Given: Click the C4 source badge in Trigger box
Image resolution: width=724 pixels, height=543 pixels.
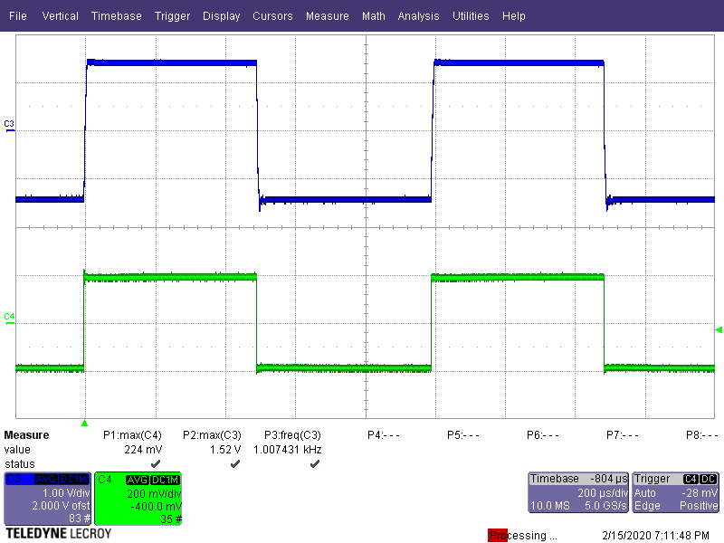Looking at the screenshot, I should click(x=691, y=480).
